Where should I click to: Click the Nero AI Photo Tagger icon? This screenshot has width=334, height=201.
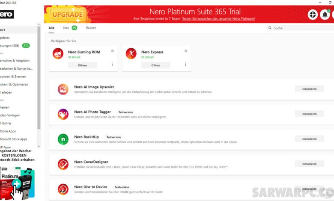pos(63,114)
